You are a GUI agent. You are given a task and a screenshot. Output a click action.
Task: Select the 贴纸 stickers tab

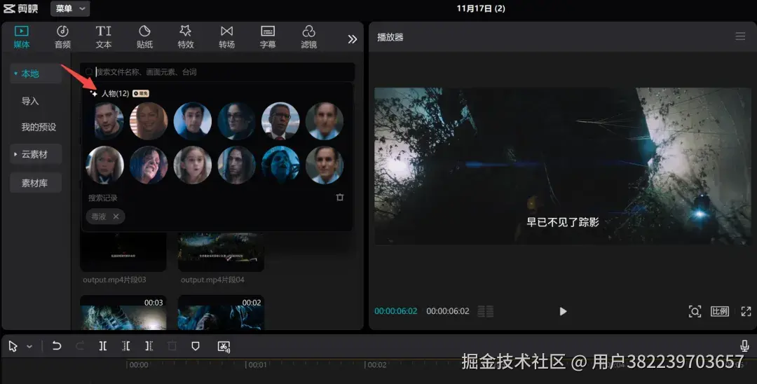144,37
